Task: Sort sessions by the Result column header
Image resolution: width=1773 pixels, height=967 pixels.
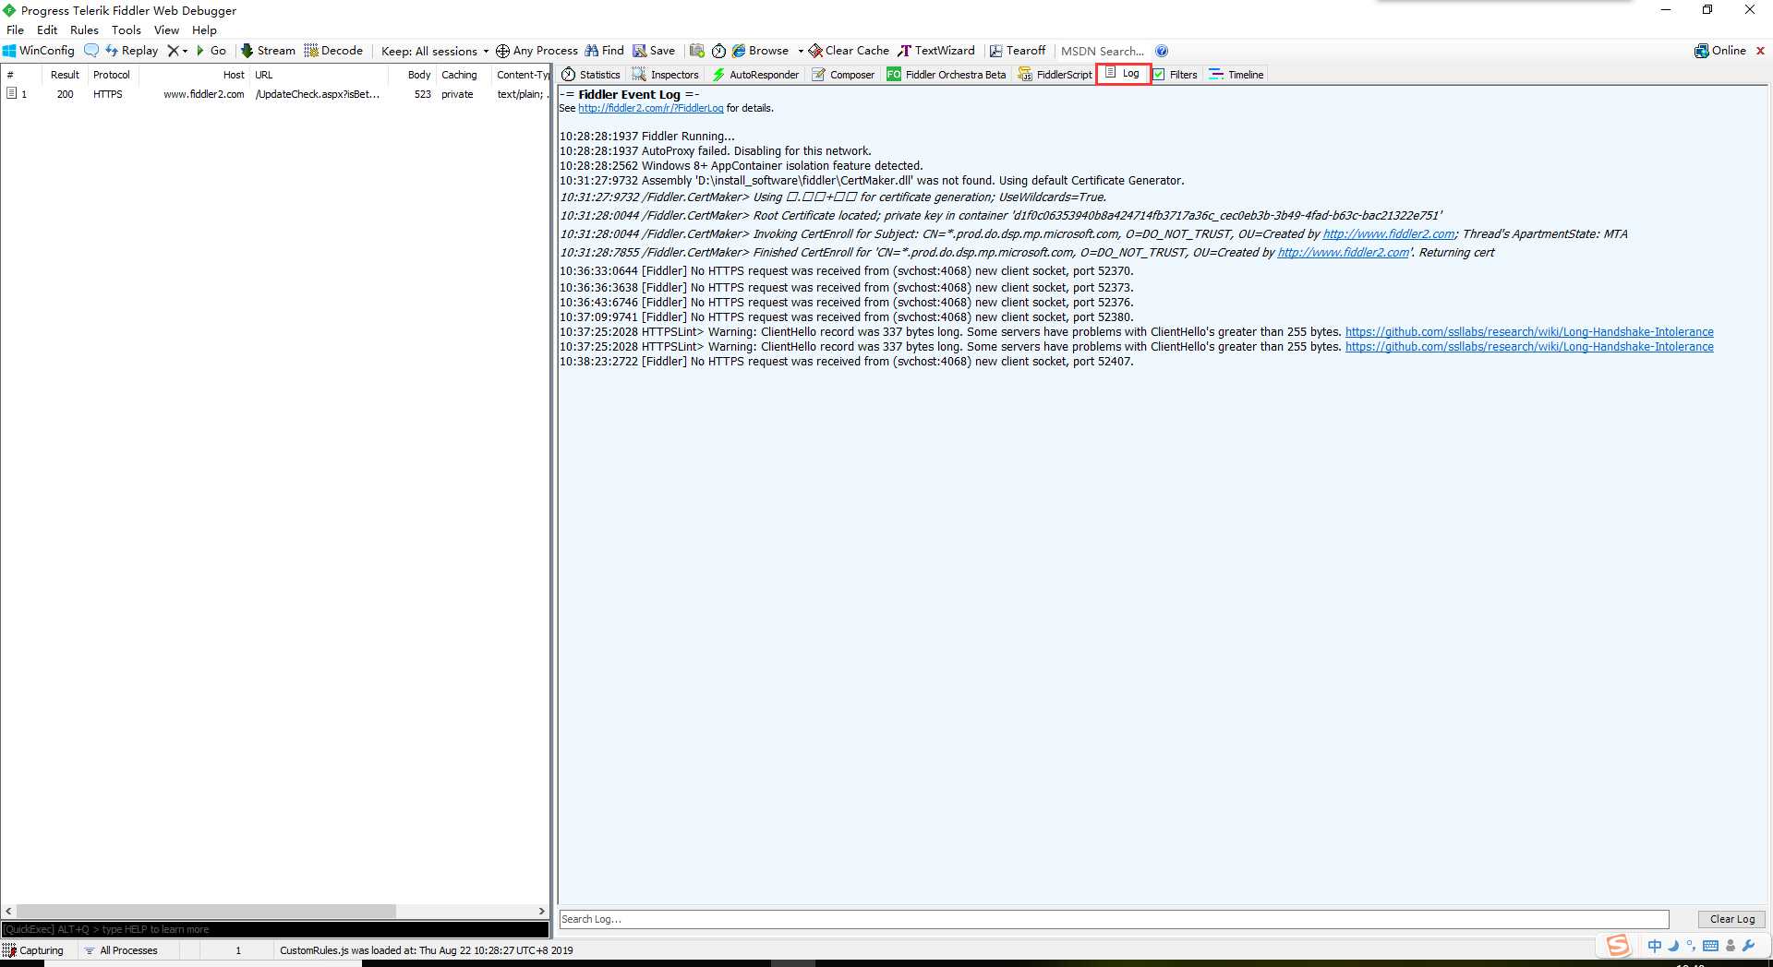Action: point(65,75)
